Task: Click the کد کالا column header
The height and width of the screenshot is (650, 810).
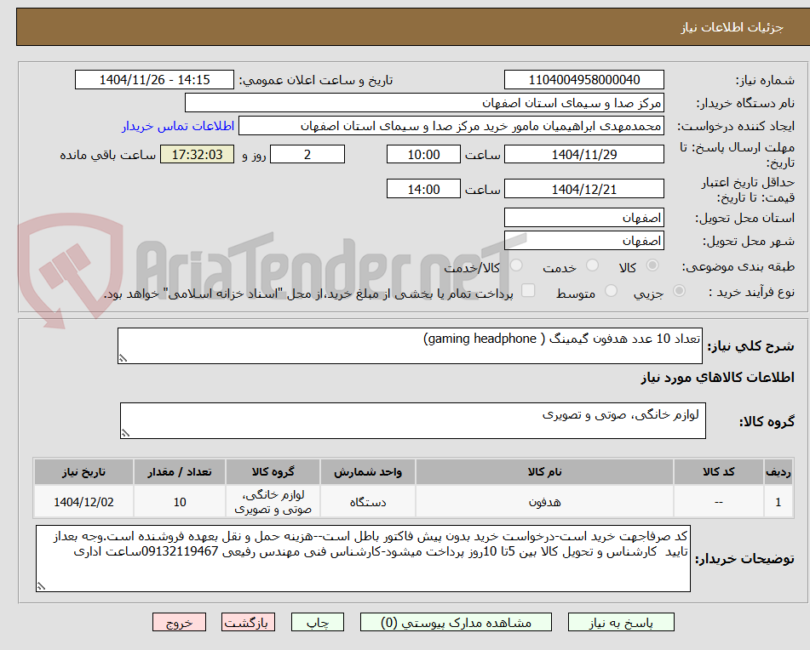Action: (719, 472)
